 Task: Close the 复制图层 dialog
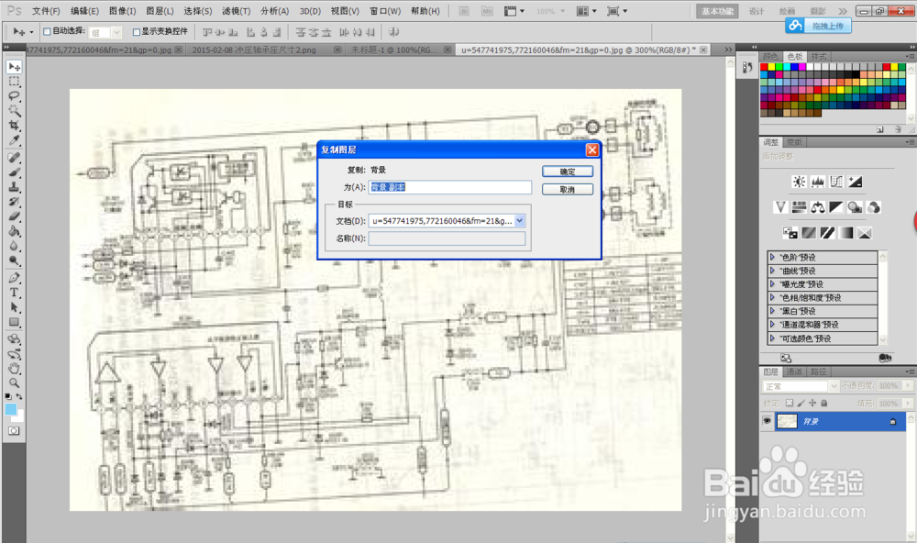591,150
